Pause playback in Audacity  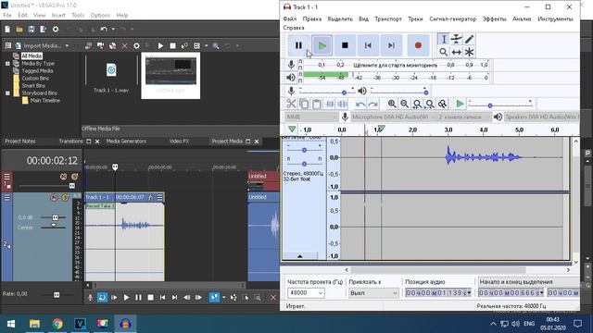298,45
